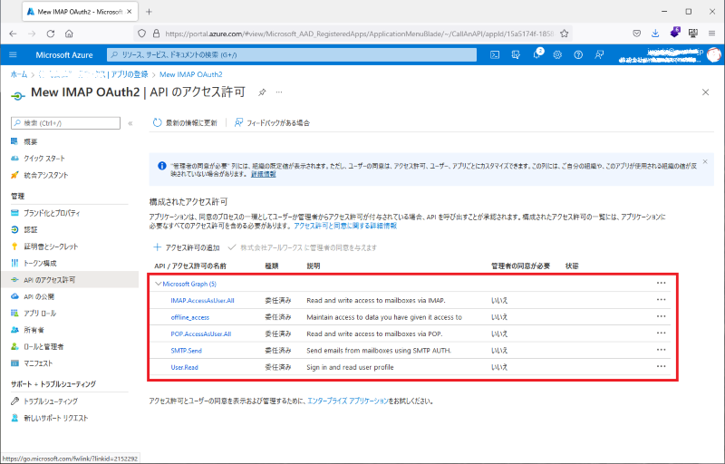The width and height of the screenshot is (725, 464).
Task: Open IMAP.AccessAsUser.All permission
Action: point(202,300)
